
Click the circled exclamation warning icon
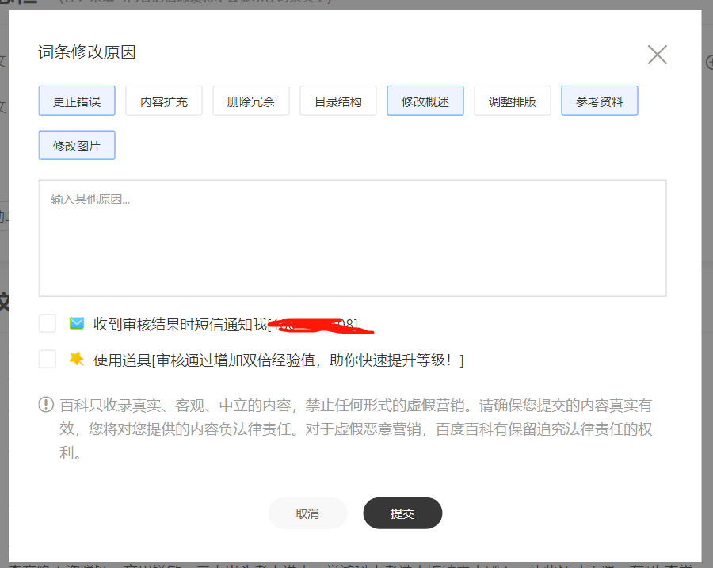click(44, 403)
